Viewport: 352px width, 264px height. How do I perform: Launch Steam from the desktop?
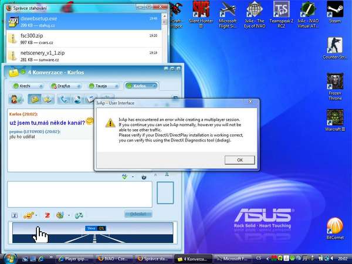[x=335, y=12]
